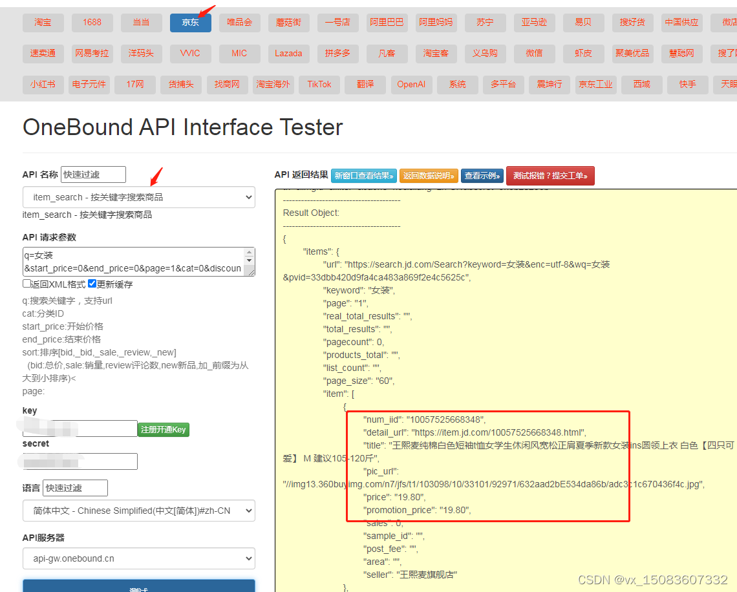Select the 速卖通 platform tab
737x592 pixels.
point(43,54)
